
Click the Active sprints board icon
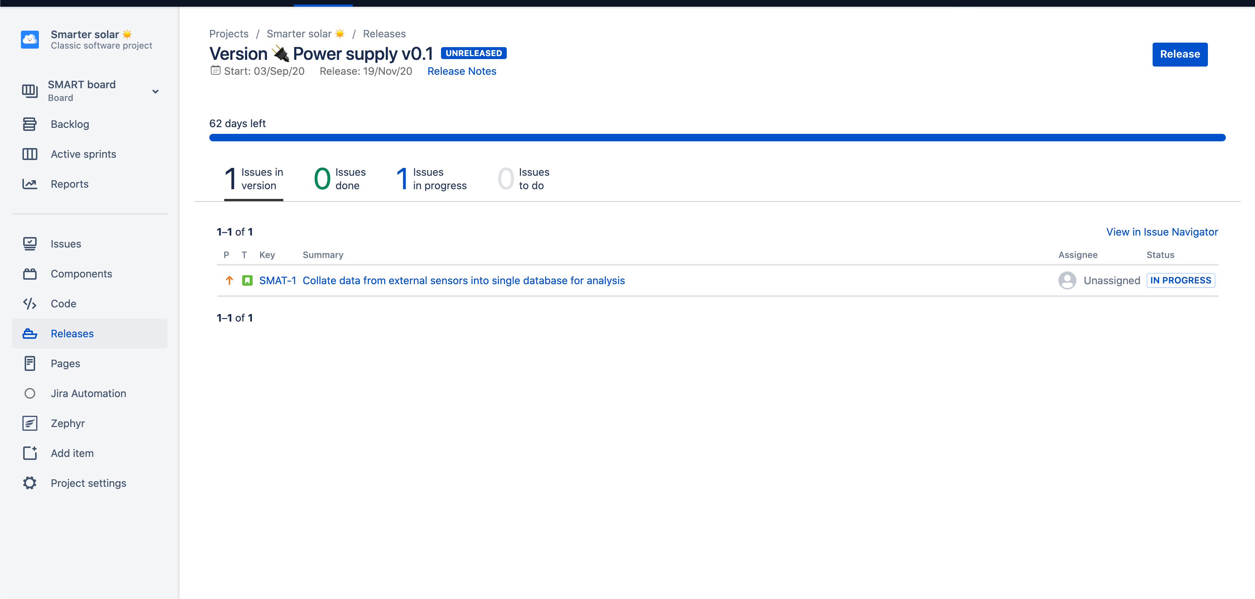point(30,154)
